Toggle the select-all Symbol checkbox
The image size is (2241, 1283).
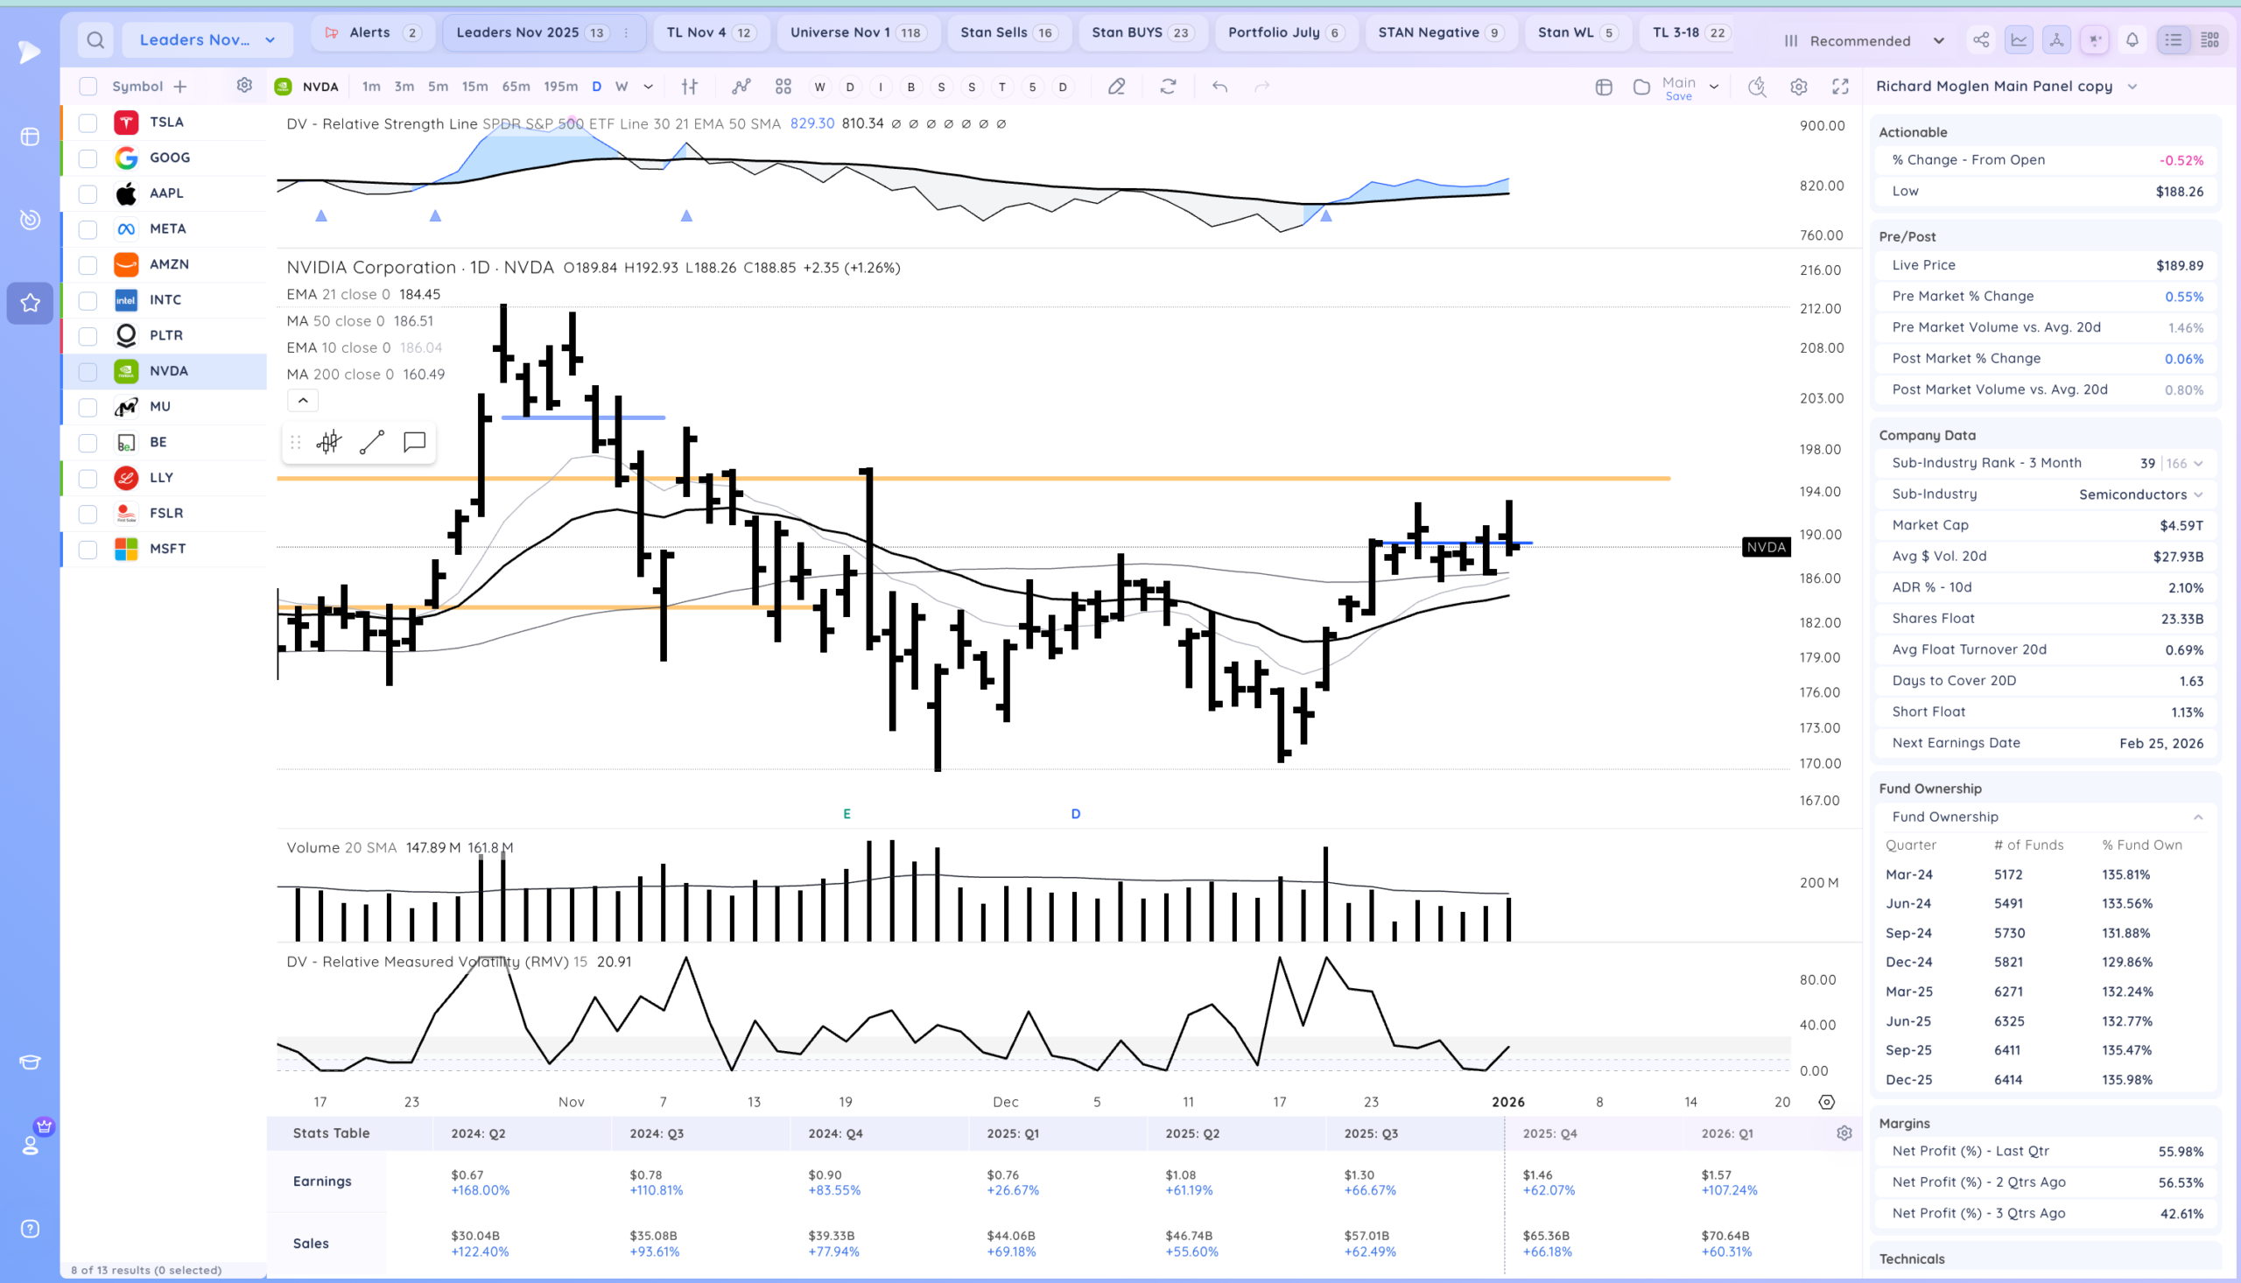88,87
